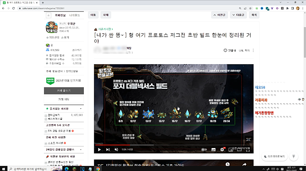Click the scroll-to-top arrow button
Image resolution: width=306 pixels, height=171 pixels.
[x=293, y=156]
